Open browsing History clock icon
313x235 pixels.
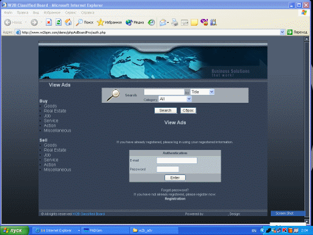(151, 22)
